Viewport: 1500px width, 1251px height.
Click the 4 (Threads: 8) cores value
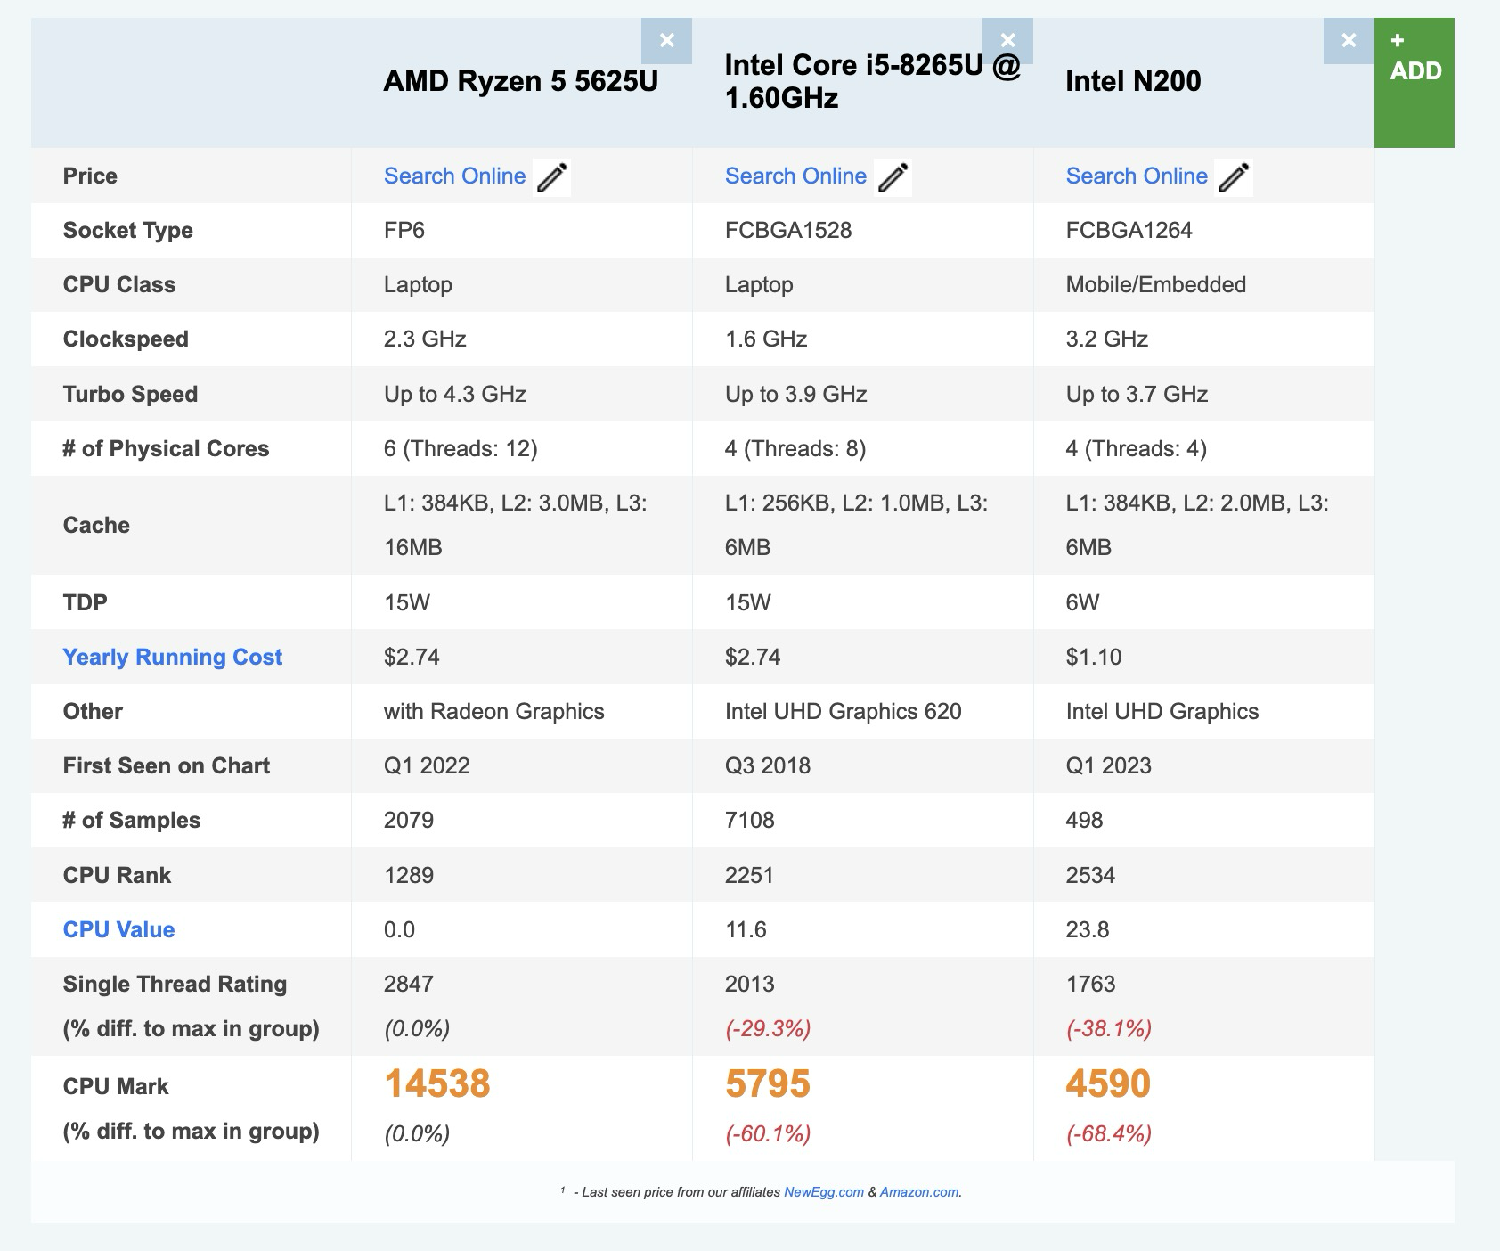pyautogui.click(x=795, y=448)
